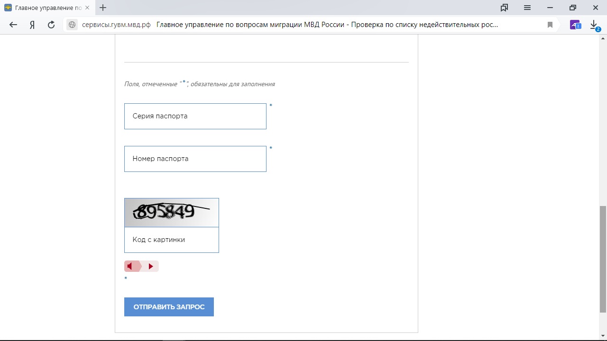
Task: Reload the current page
Action: pyautogui.click(x=51, y=25)
